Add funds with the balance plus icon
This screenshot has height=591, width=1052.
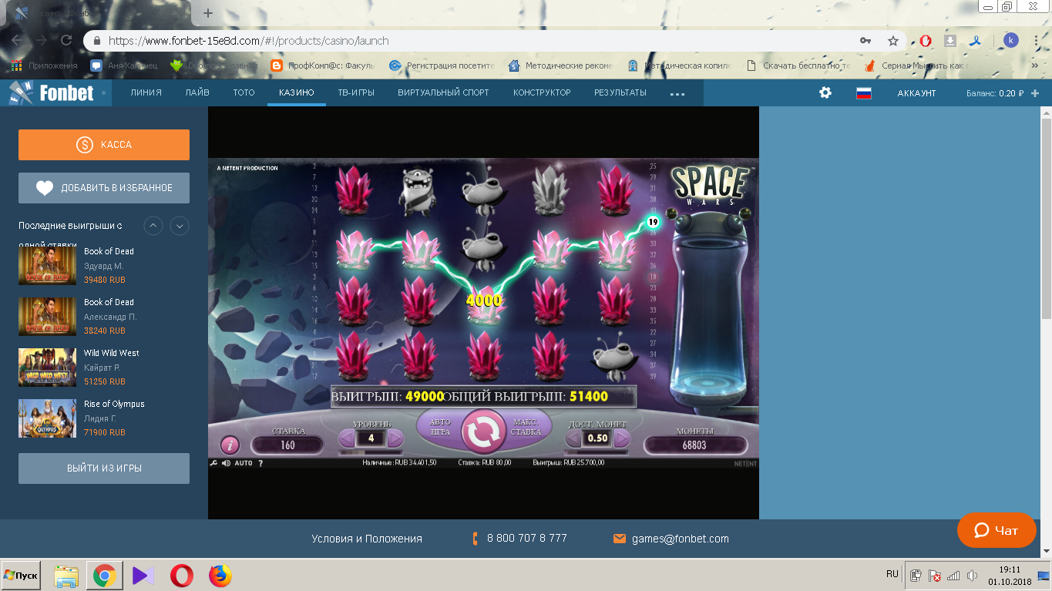[1035, 93]
